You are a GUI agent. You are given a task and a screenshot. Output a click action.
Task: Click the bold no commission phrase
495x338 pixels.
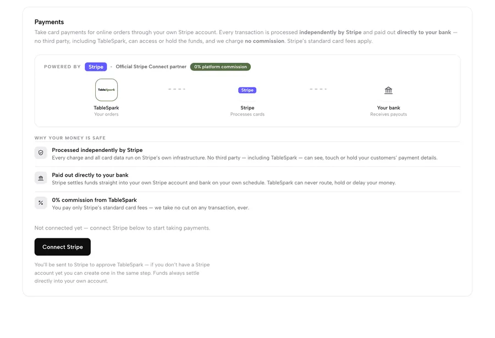(265, 41)
